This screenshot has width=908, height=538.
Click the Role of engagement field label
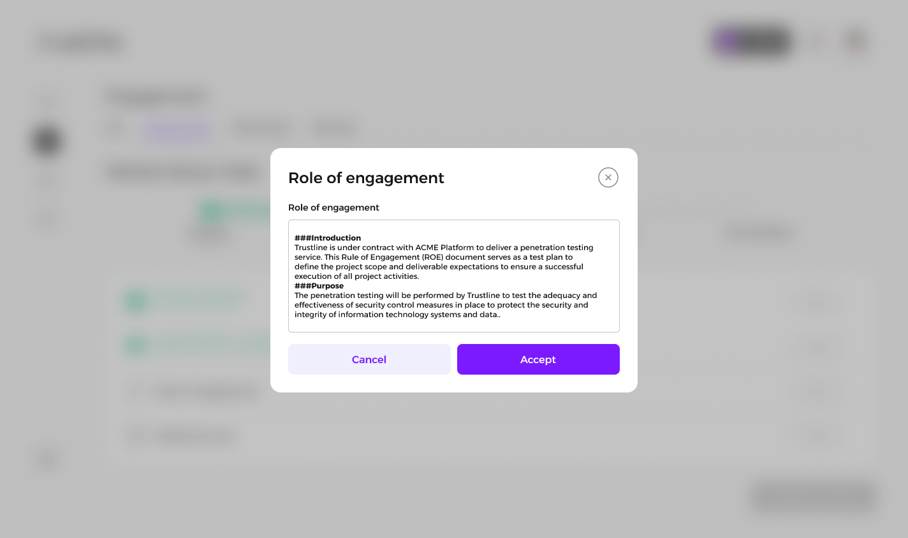coord(333,207)
